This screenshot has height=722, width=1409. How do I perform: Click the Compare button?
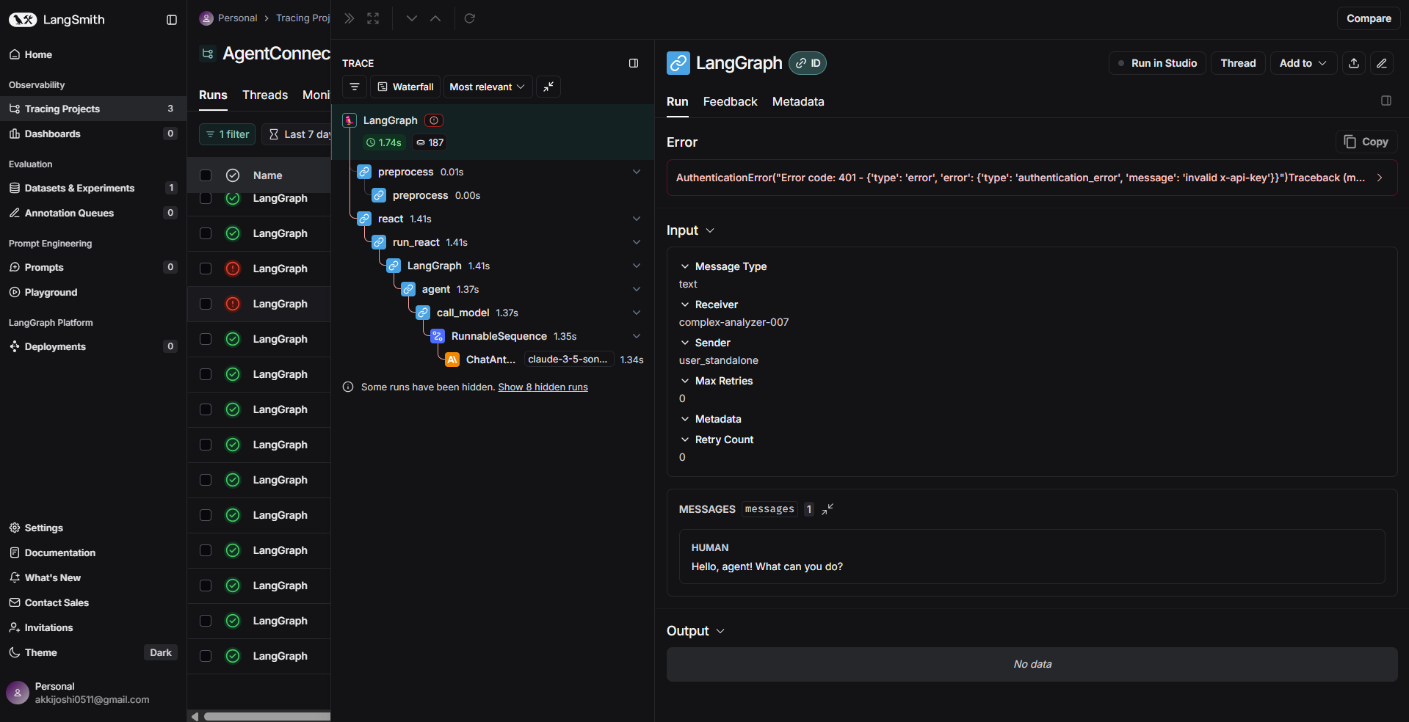click(1369, 18)
